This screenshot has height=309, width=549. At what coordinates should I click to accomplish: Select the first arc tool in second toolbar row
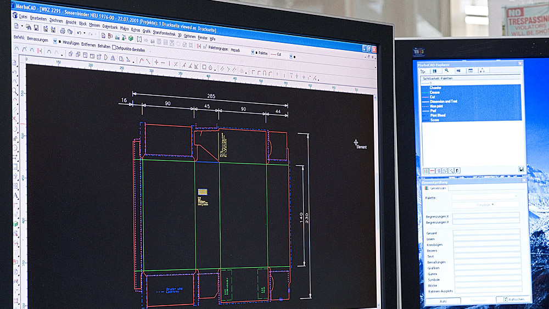17,49
